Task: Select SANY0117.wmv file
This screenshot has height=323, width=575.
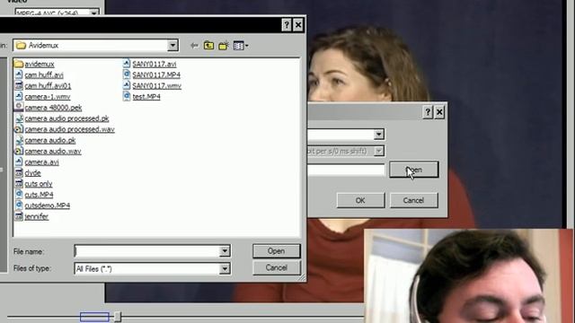Action: (157, 86)
